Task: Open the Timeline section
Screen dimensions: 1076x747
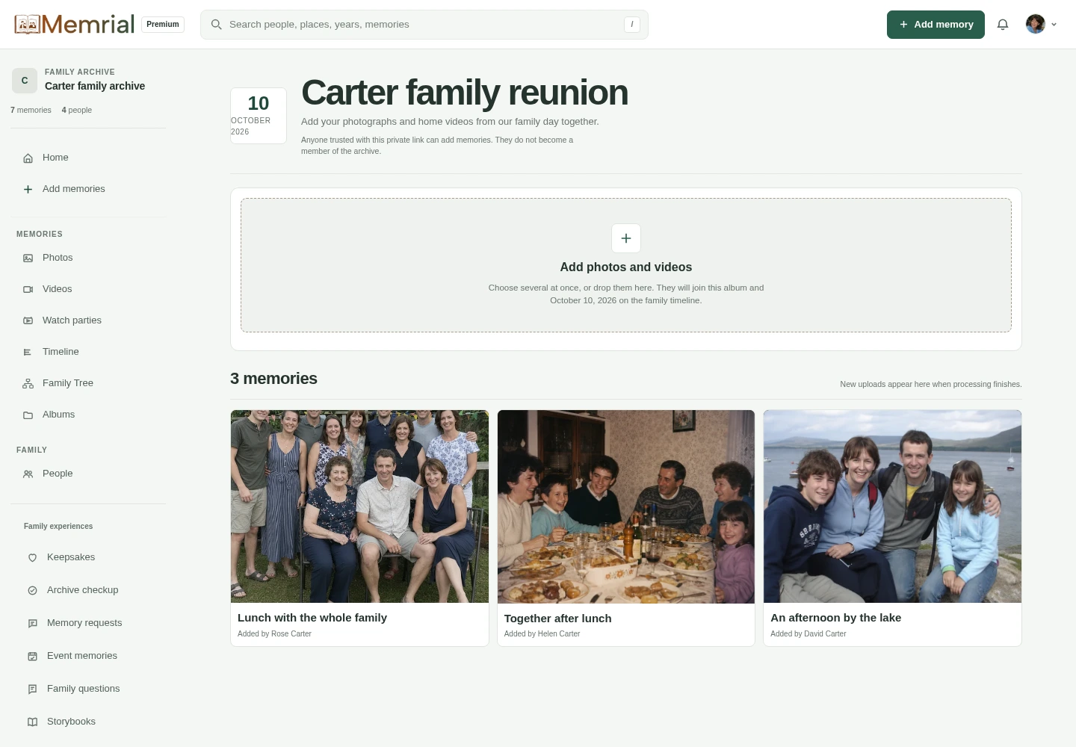Action: coord(88,352)
